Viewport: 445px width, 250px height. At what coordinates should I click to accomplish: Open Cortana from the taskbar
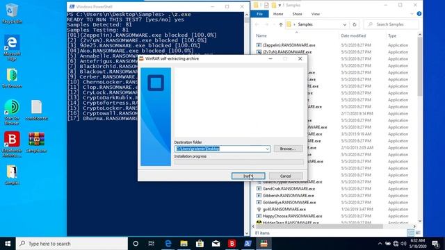click(136, 244)
